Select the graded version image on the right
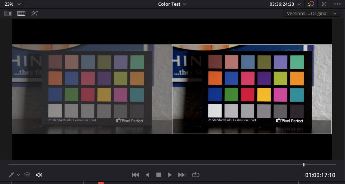This screenshot has width=345, height=184. coord(252,89)
